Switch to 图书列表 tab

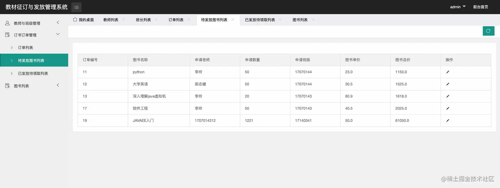click(300, 20)
